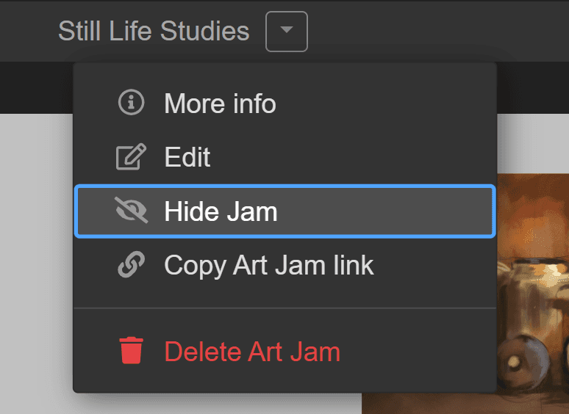
Task: Choose "Edit" from the dropdown menu
Action: point(187,157)
